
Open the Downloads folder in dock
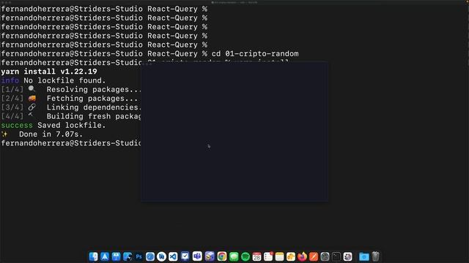point(364,256)
